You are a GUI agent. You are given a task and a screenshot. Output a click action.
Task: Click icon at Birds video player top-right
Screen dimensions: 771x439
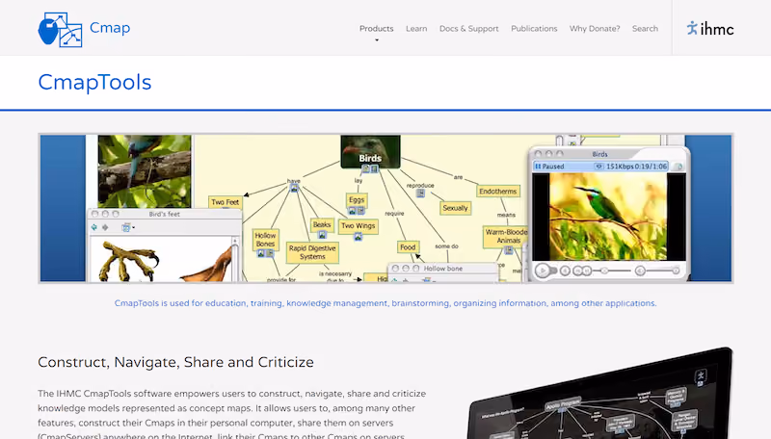[678, 167]
